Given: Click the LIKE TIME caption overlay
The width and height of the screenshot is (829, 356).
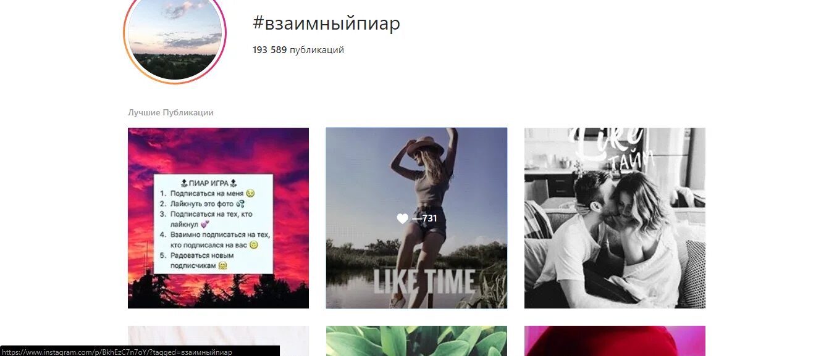Looking at the screenshot, I should click(424, 281).
